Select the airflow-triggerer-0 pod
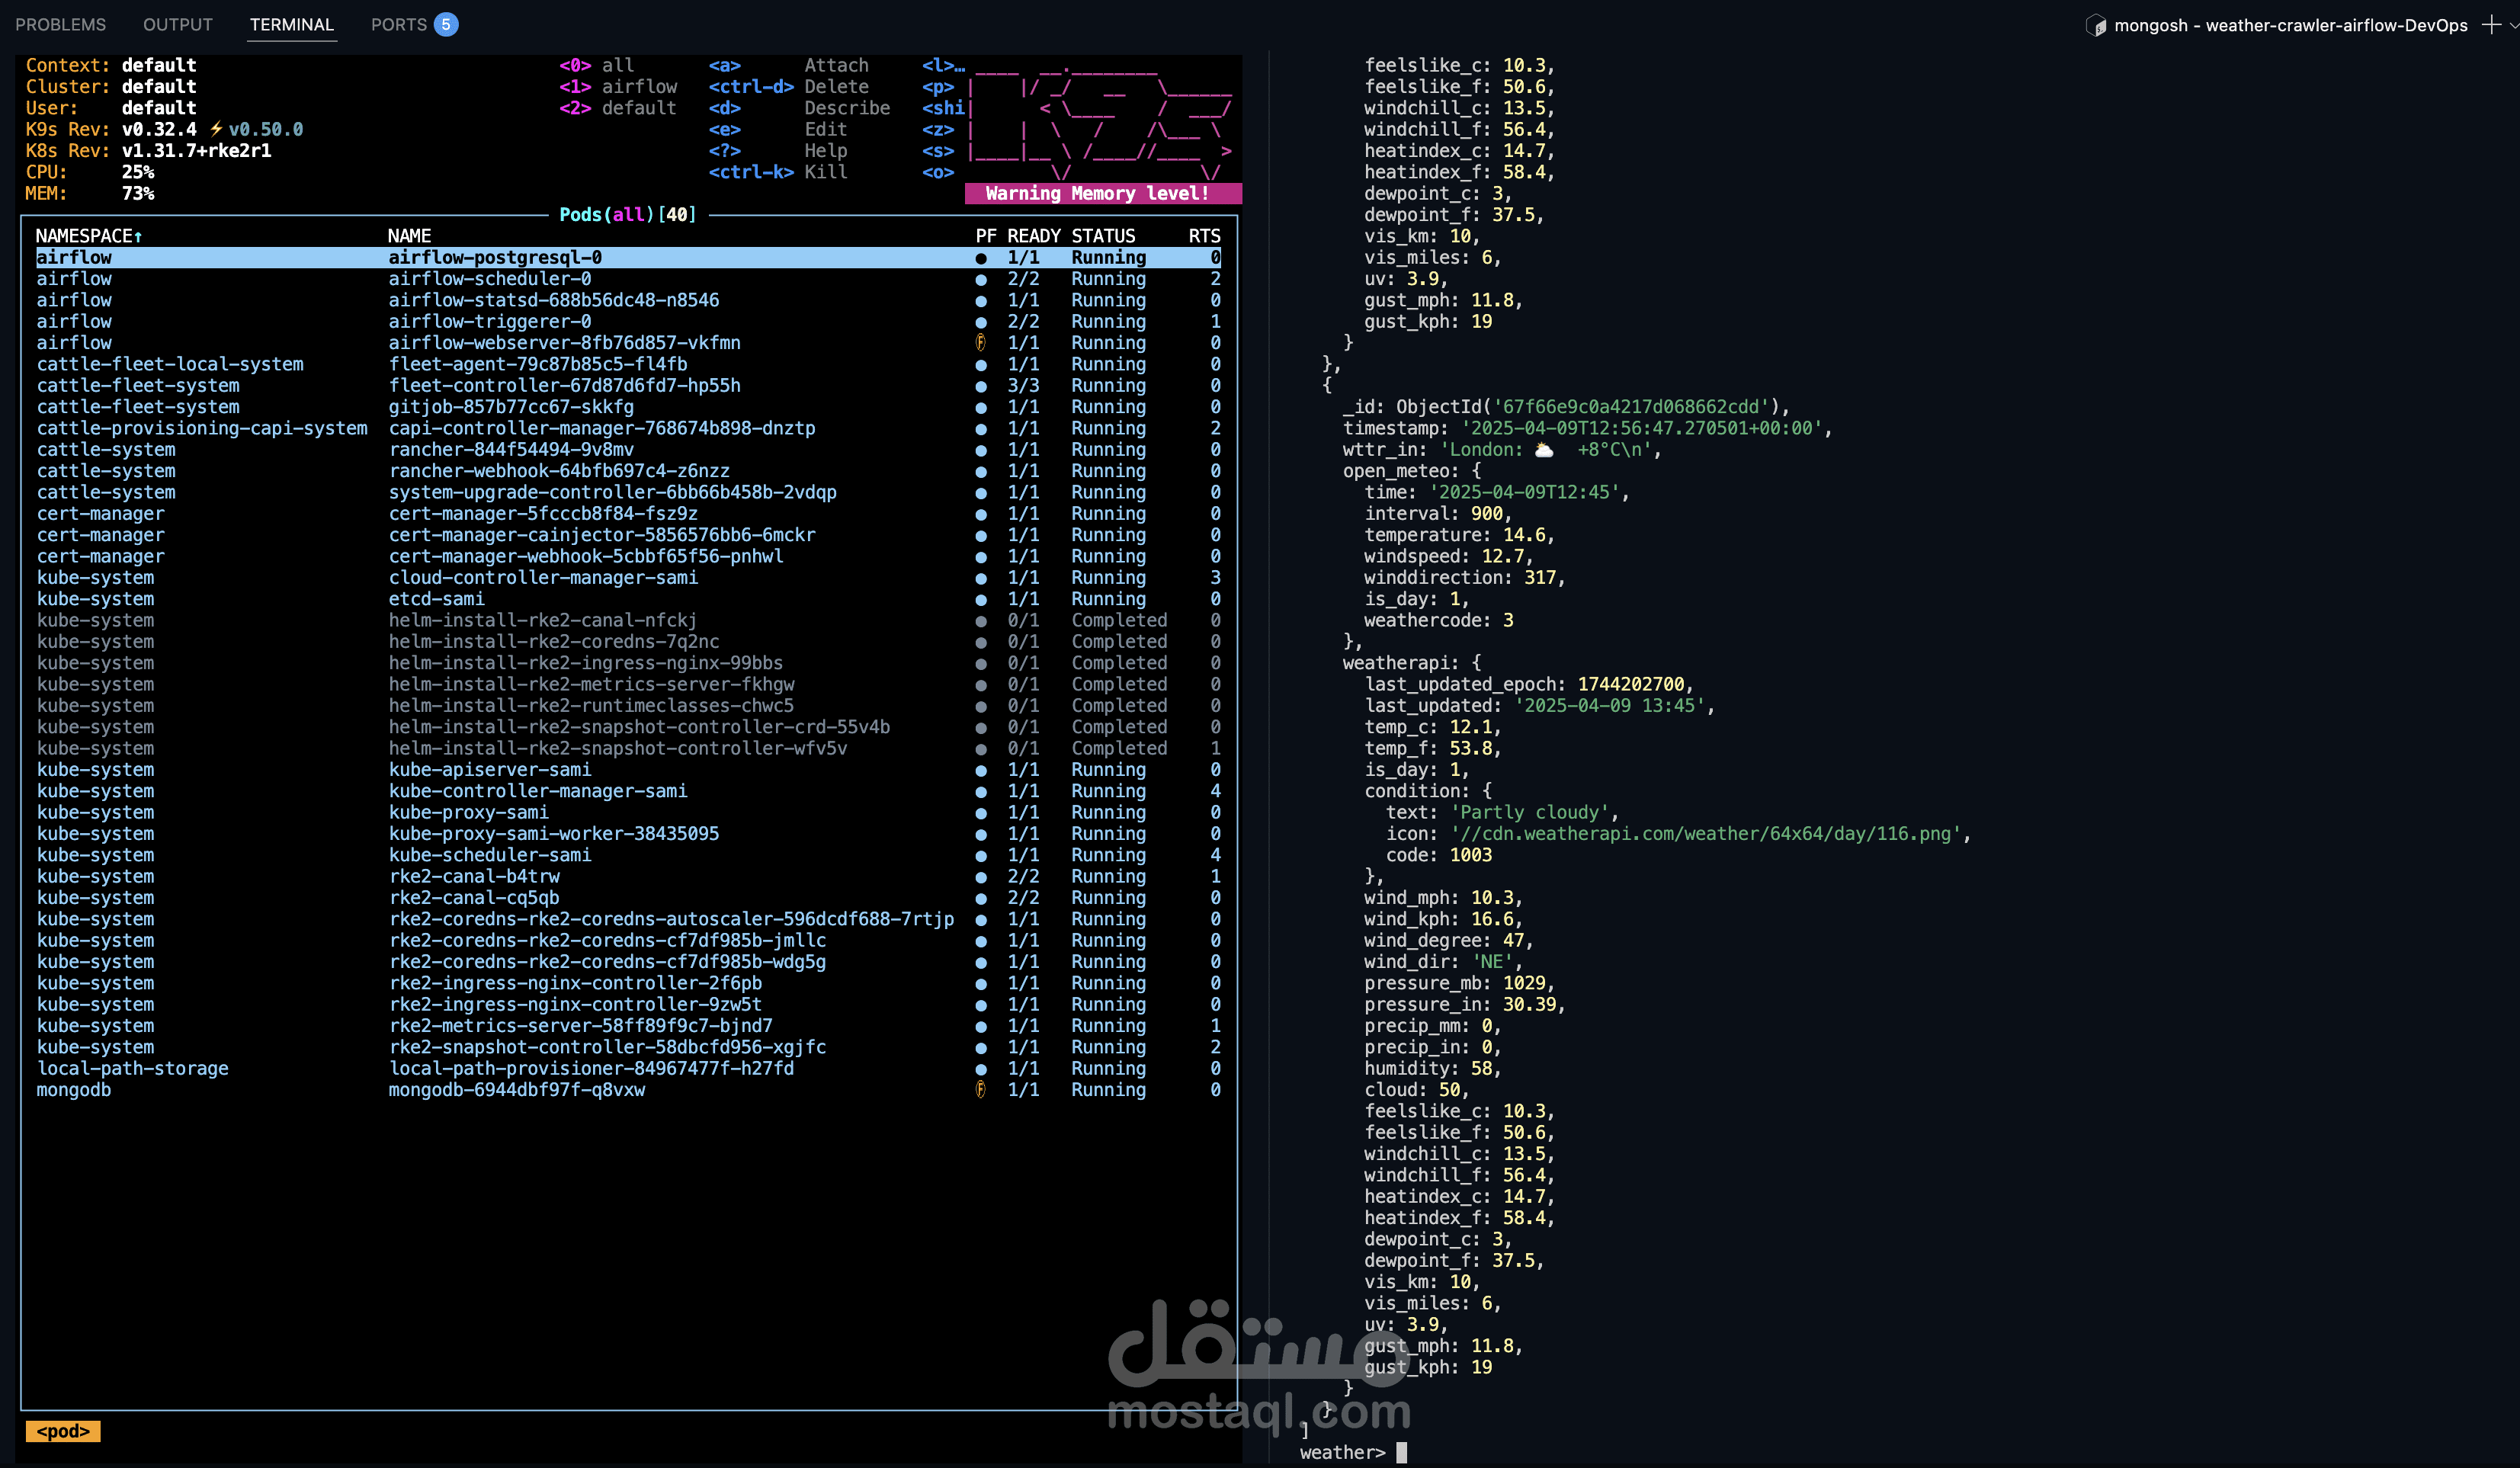Image resolution: width=2520 pixels, height=1468 pixels. [x=490, y=322]
